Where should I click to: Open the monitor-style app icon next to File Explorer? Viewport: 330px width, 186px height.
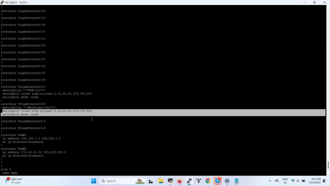tap(170, 181)
